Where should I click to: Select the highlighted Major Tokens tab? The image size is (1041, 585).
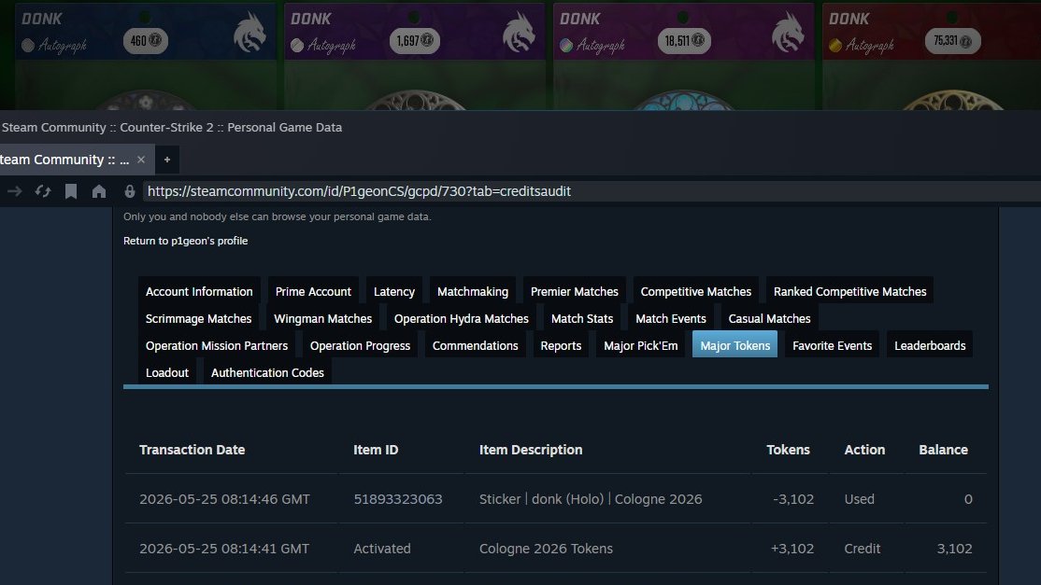[x=734, y=344]
